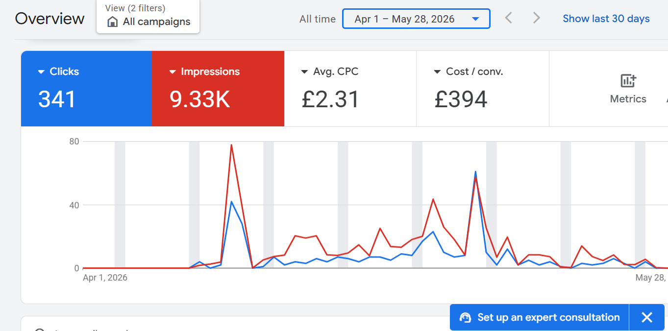Click the 80 y-axis label
This screenshot has width=668, height=331.
(74, 142)
